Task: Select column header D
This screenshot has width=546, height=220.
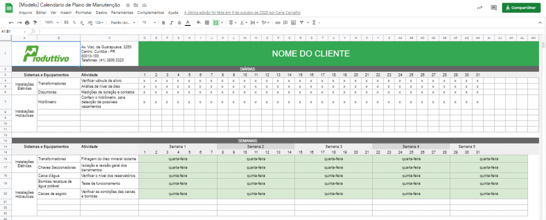Action: pos(144,38)
